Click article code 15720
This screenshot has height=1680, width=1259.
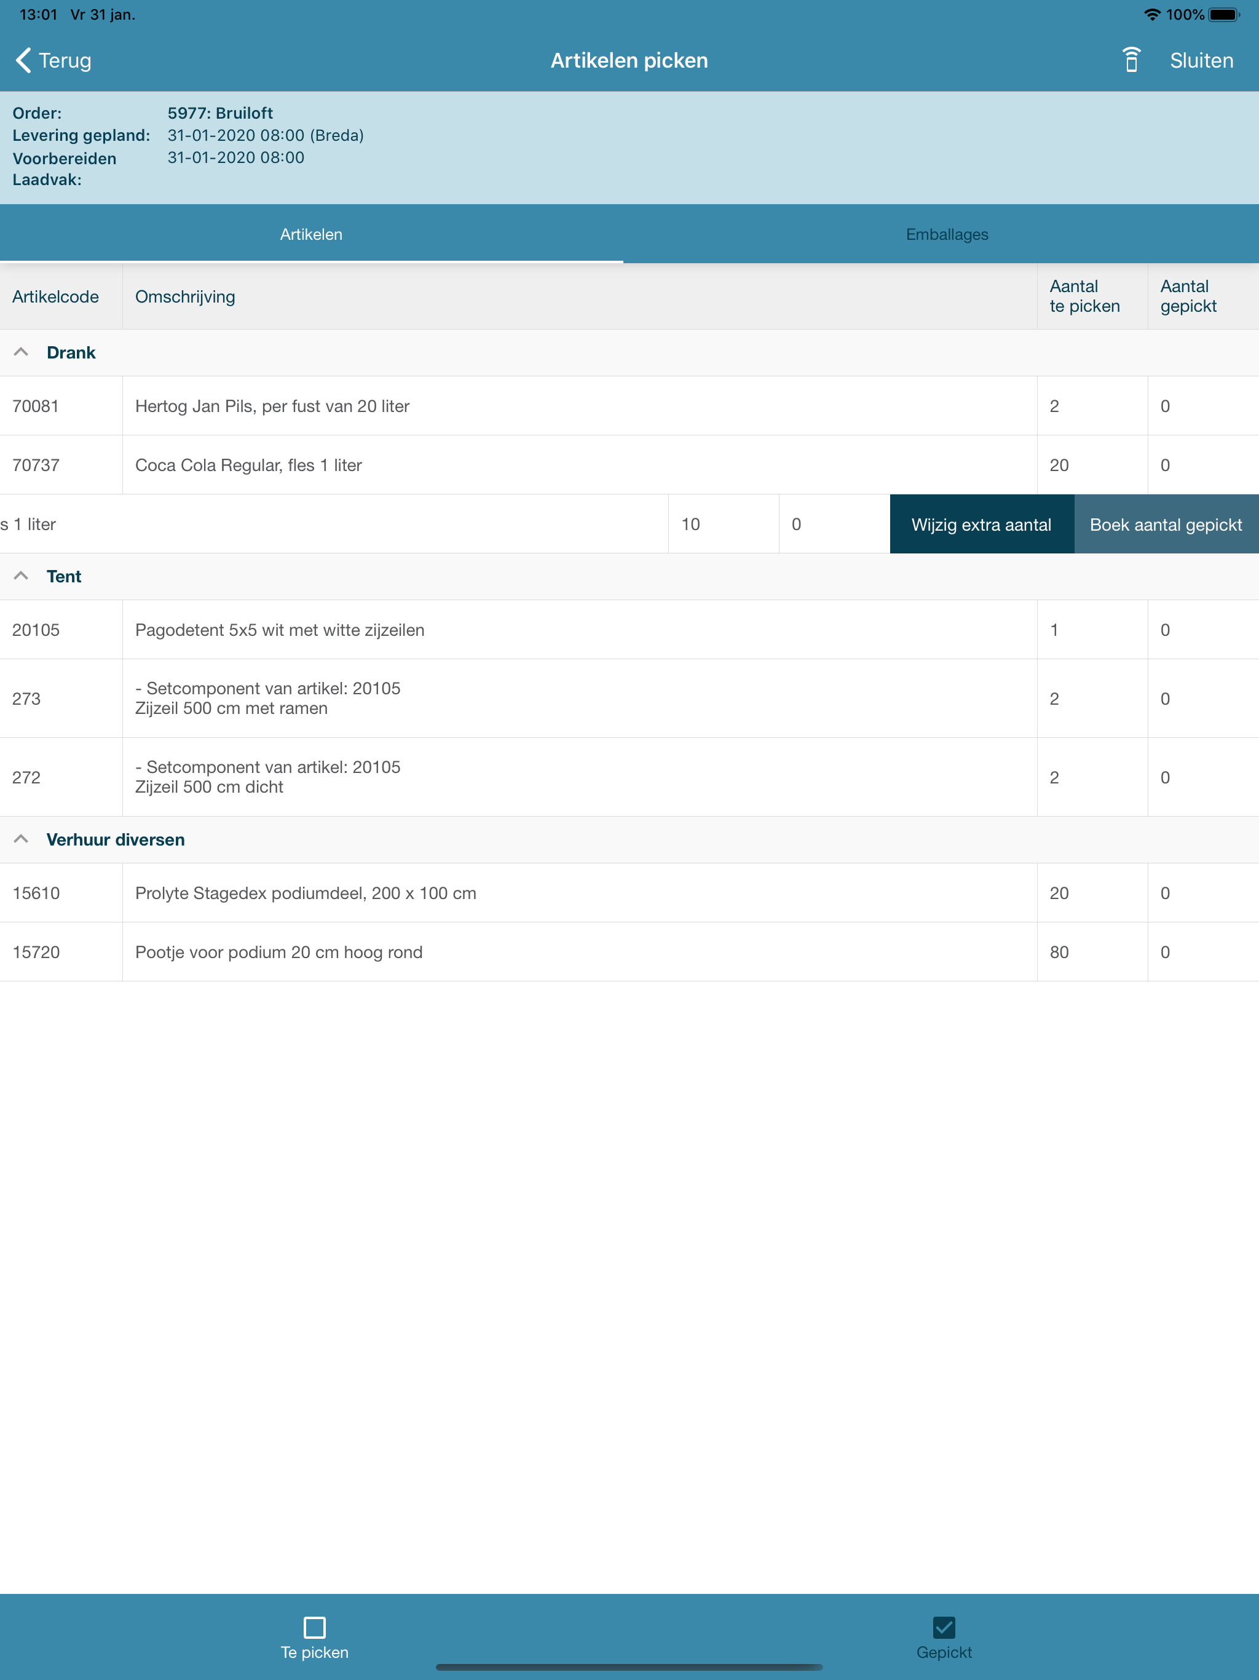[x=36, y=952]
